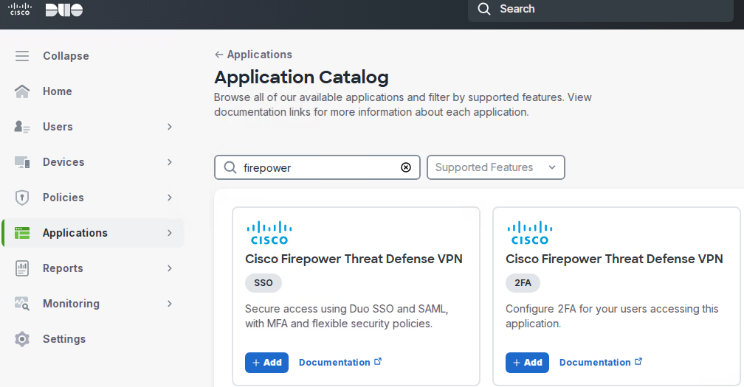Click the SSO card title Cisco Firepower Threat Defense VPN
Screen dimensions: 744x387
pyautogui.click(x=354, y=259)
